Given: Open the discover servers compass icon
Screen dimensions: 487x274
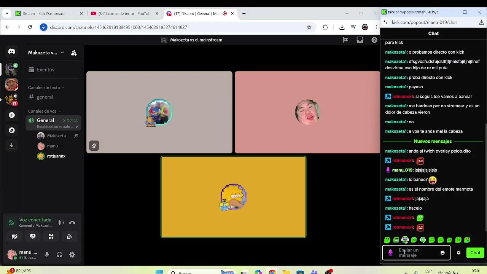Looking at the screenshot, I should tap(12, 130).
